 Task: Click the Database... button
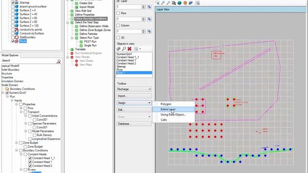[x=134, y=124]
